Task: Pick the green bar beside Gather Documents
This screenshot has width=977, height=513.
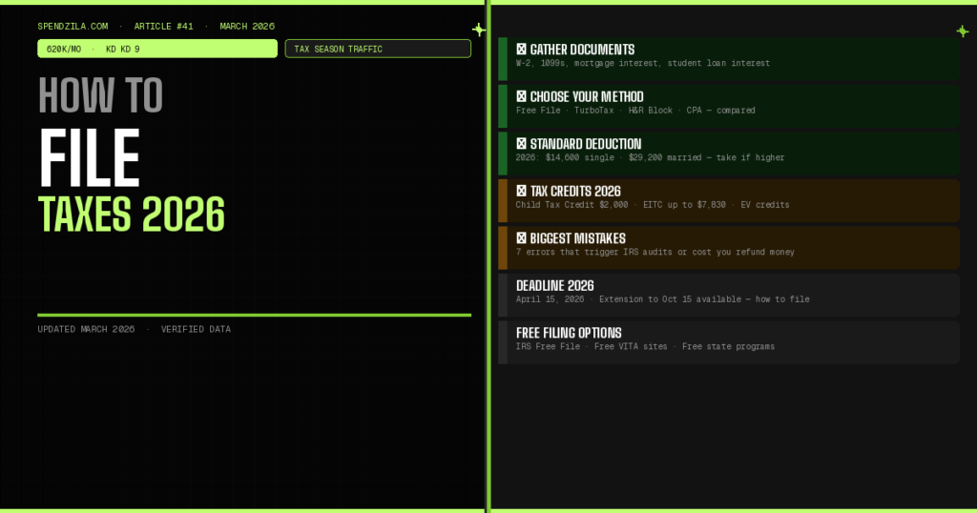Action: pyautogui.click(x=503, y=59)
